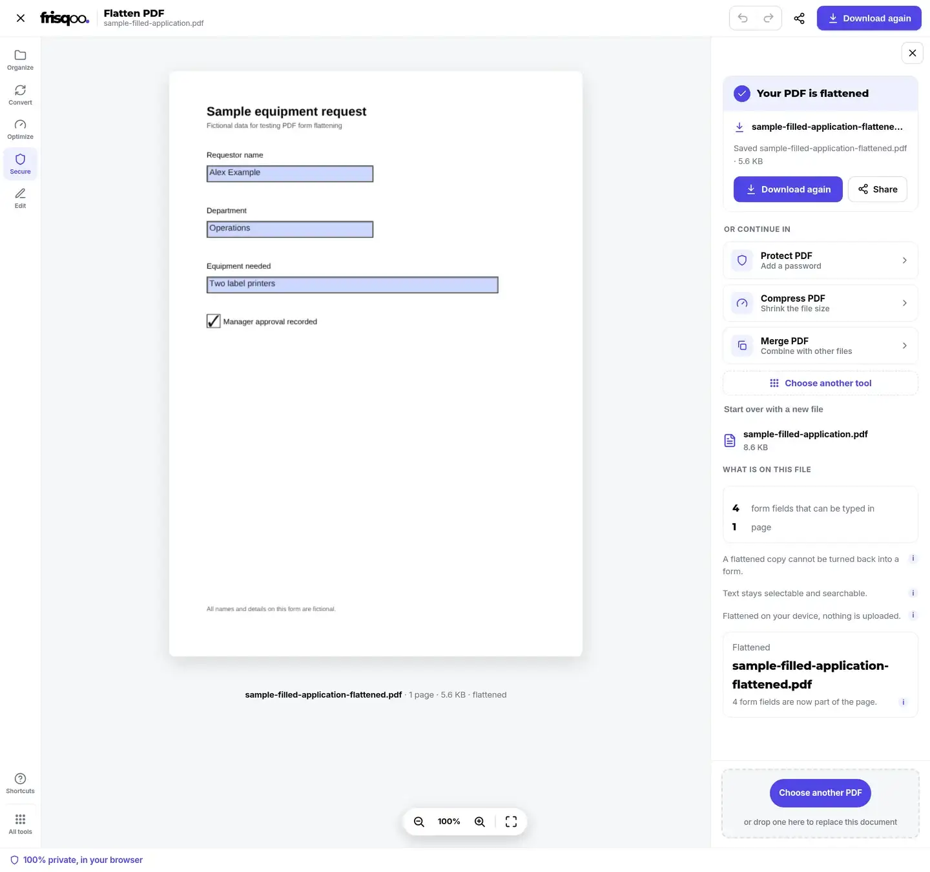Click the Share button in the results panel
Image resolution: width=930 pixels, height=872 pixels.
point(878,189)
